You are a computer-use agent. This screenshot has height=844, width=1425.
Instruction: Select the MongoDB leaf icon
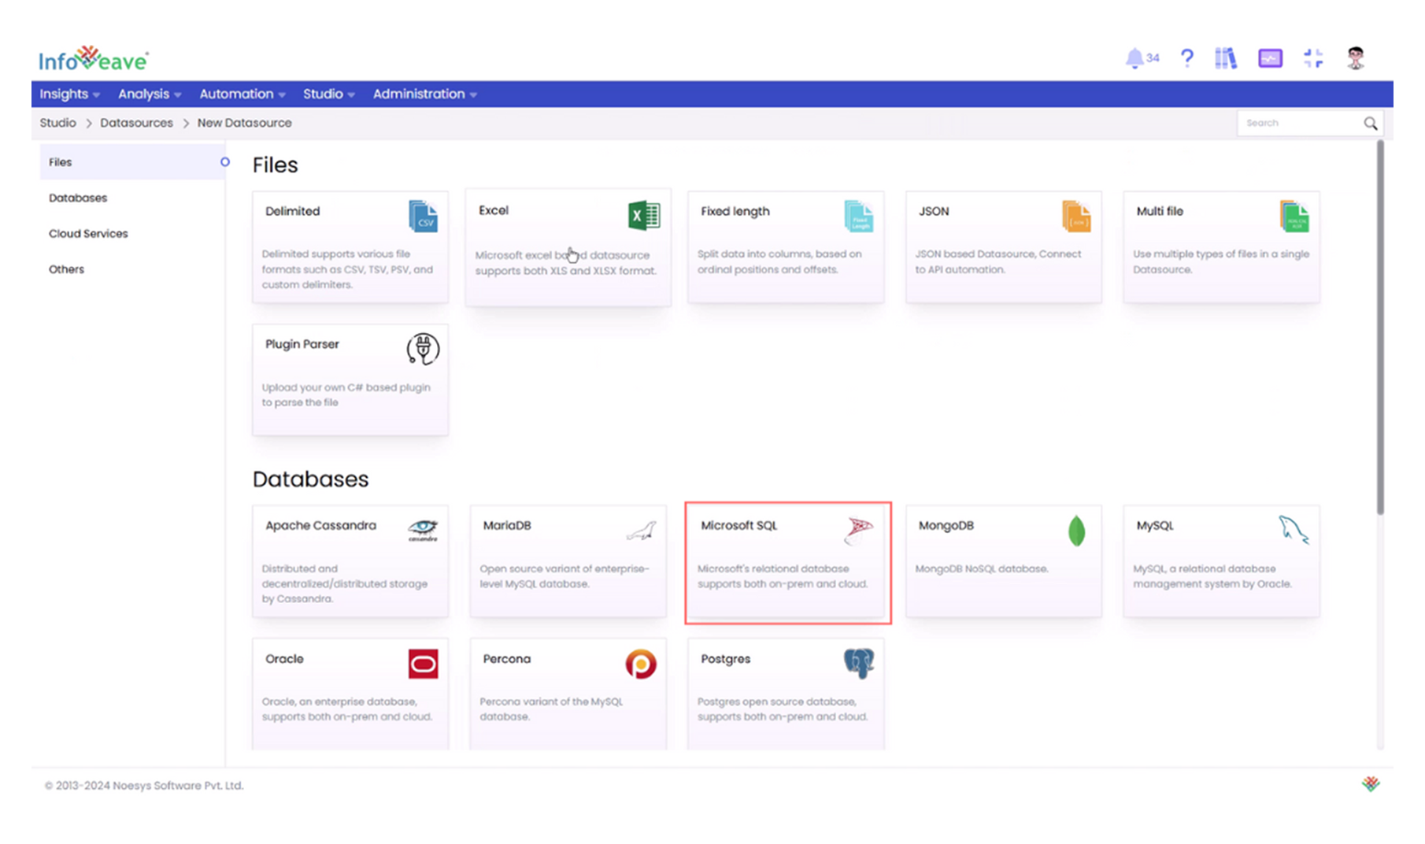pos(1077,531)
